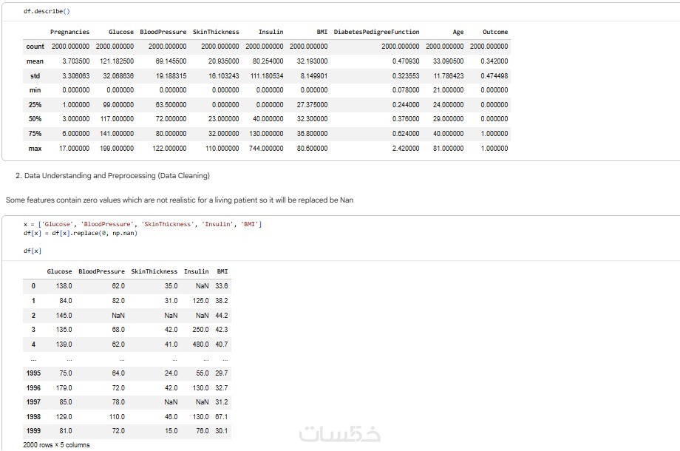Select the DiabetesPedigreeFunction column header
680x451 pixels.
click(376, 32)
